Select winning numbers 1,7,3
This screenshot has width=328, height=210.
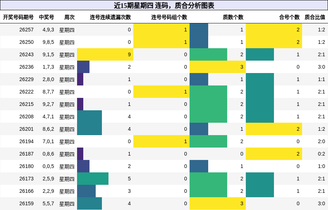[x=48, y=67]
